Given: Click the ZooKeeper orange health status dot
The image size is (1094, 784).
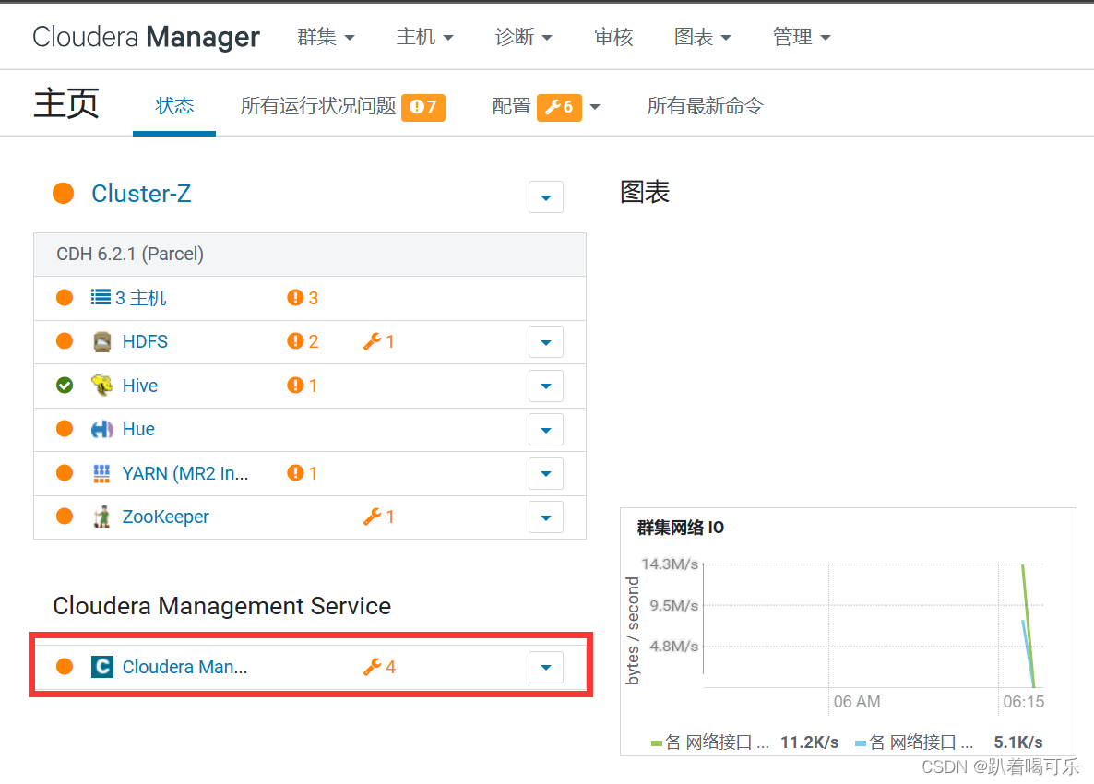Looking at the screenshot, I should tap(65, 517).
